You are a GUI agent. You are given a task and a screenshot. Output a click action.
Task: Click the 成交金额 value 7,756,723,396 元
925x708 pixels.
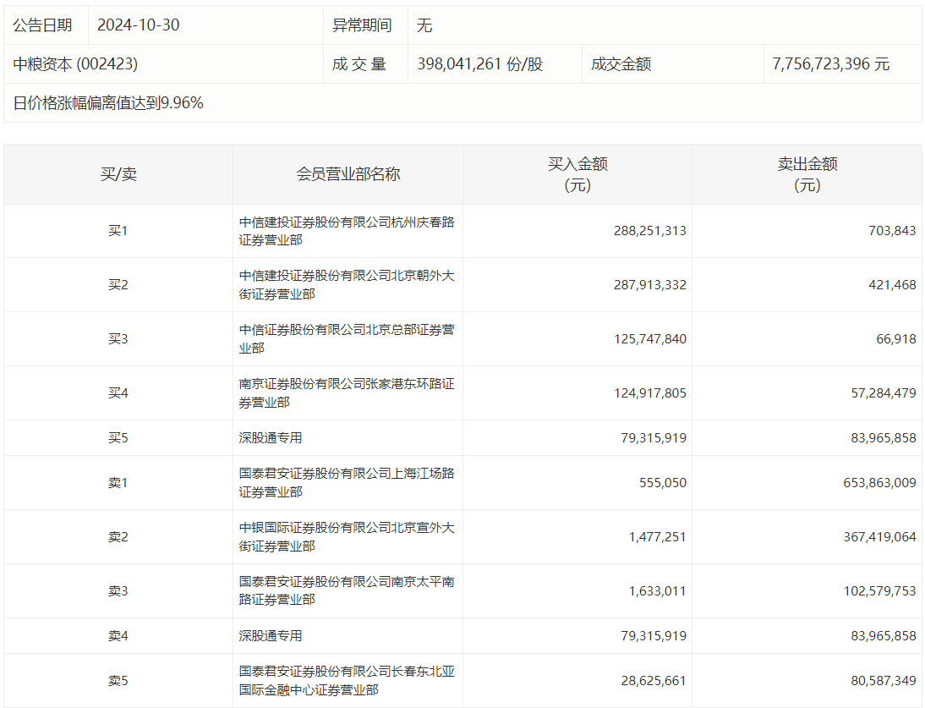click(x=830, y=64)
